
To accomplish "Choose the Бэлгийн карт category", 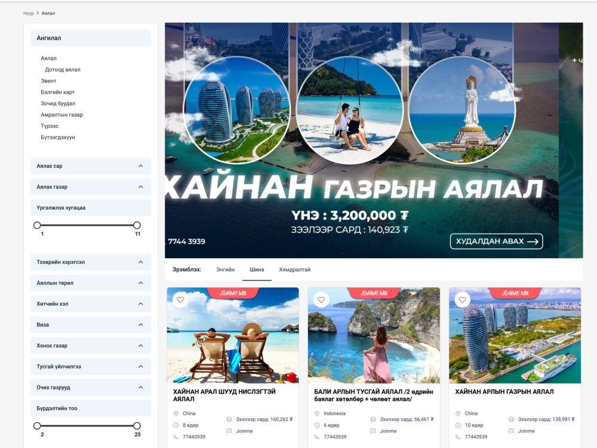I will tap(58, 92).
